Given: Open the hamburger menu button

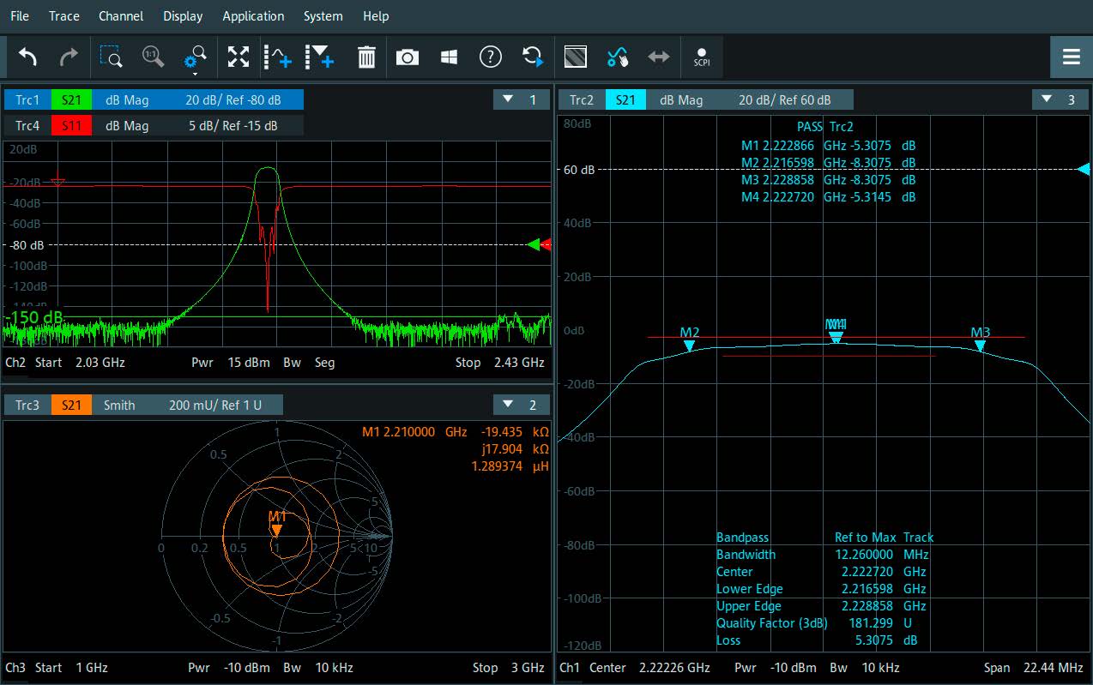Looking at the screenshot, I should [1071, 57].
